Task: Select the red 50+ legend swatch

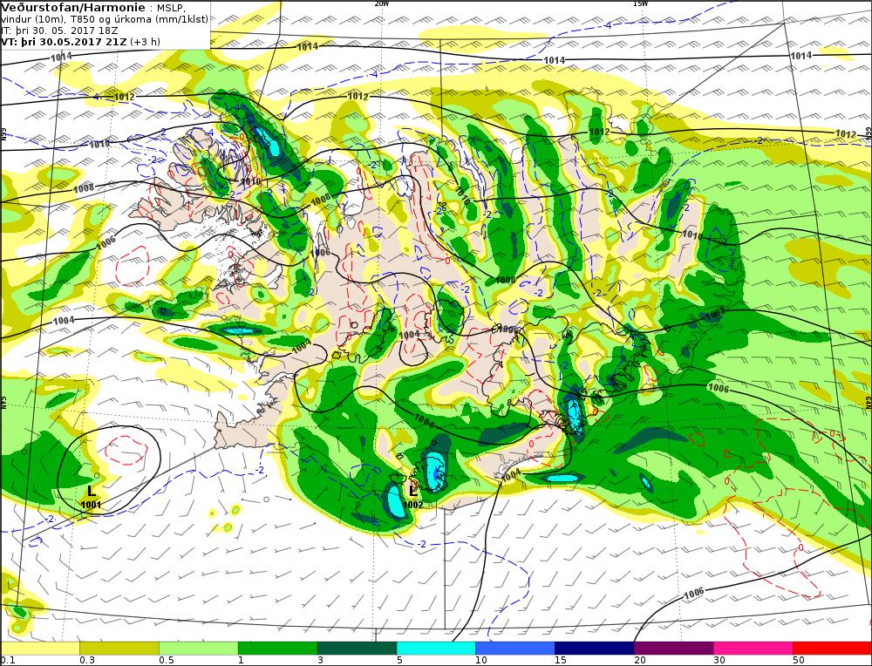Action: 832,649
